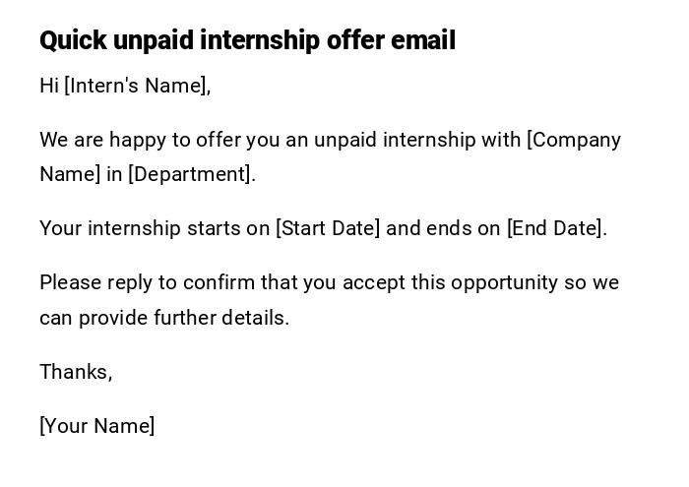Click the phrase "further details"

(x=220, y=318)
